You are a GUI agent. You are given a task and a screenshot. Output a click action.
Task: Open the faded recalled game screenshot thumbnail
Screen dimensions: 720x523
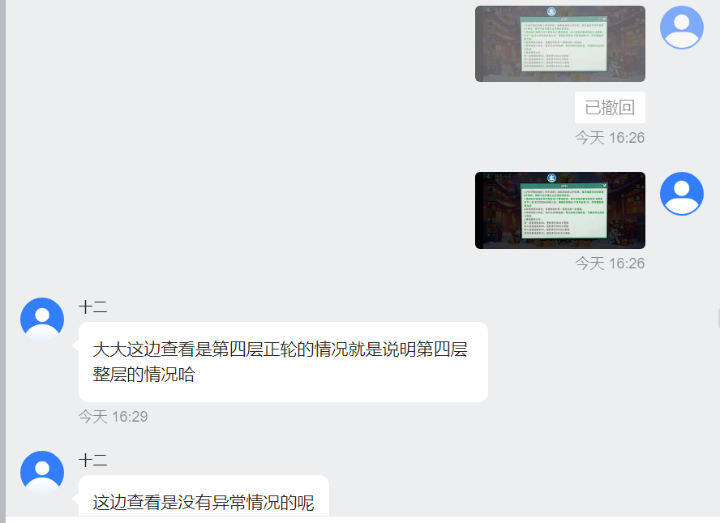(560, 44)
